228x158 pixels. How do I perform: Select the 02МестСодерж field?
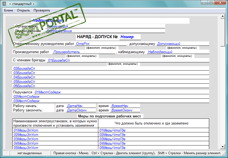(x=111, y=96)
